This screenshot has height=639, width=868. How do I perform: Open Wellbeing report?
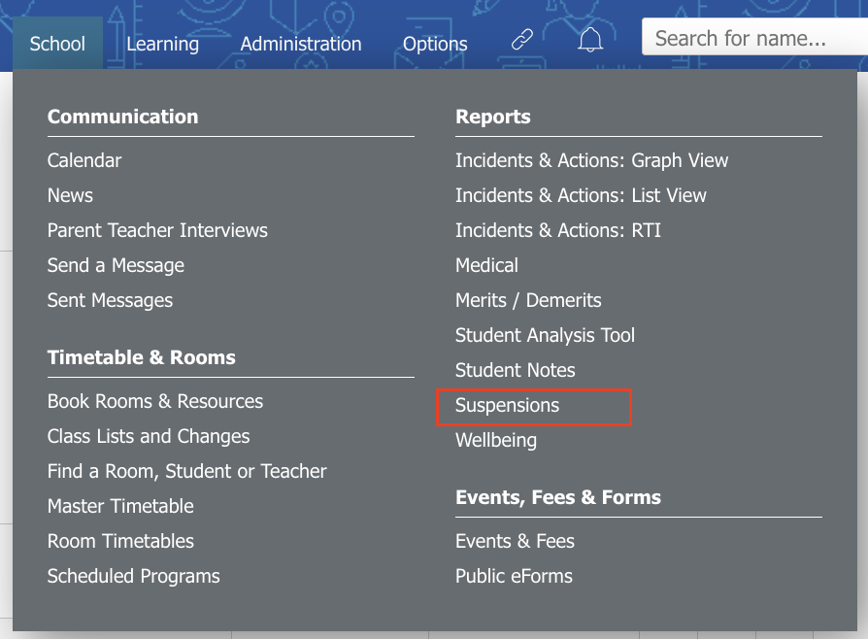click(x=496, y=440)
